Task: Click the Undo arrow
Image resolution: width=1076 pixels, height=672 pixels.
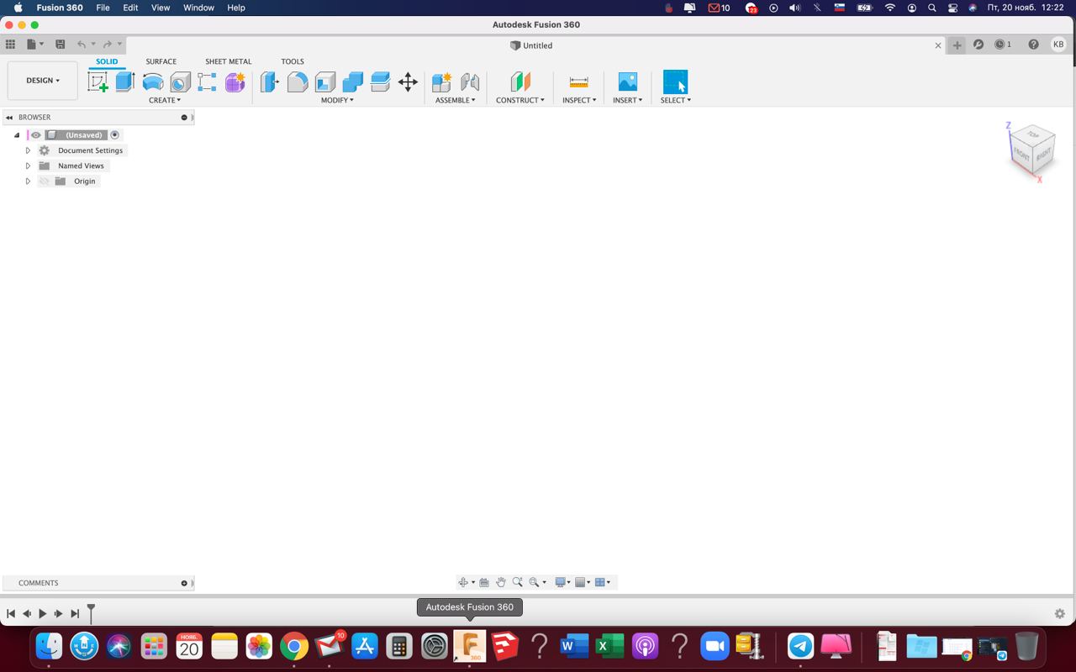Action: click(x=82, y=45)
